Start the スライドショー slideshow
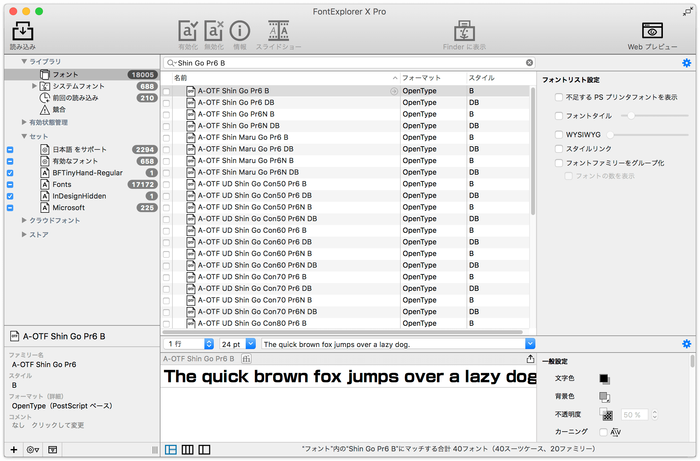 [x=278, y=31]
